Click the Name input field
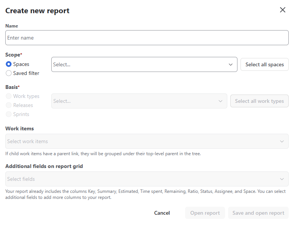Screen dimensions: 294x226 [147, 38]
